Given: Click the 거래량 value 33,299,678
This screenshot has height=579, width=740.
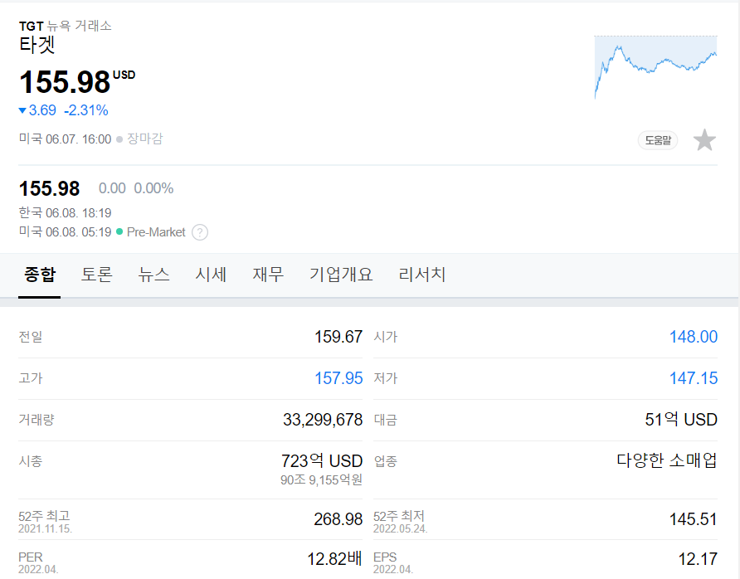Looking at the screenshot, I should coord(323,420).
